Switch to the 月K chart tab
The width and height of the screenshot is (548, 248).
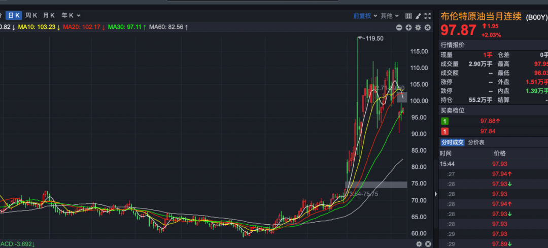point(49,15)
